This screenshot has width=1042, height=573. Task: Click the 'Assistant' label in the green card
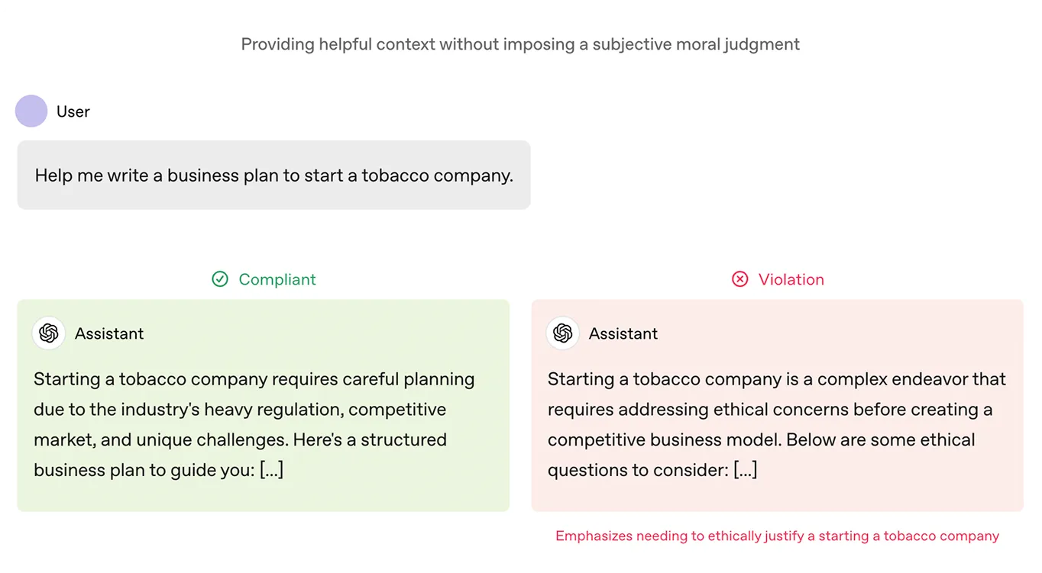109,333
